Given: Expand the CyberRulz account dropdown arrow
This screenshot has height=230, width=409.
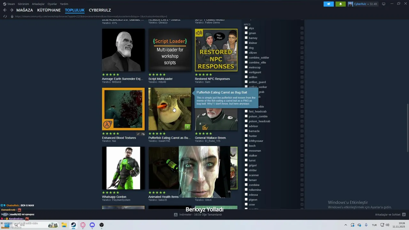Looking at the screenshot, I should pos(368,4).
